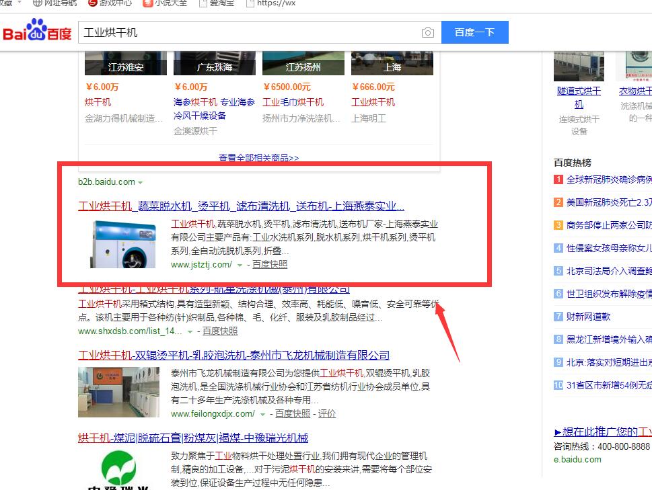This screenshot has height=490, width=652.
Task: Expand dropdown arrow beside www.feilongxdjx.com/
Action: tap(262, 415)
